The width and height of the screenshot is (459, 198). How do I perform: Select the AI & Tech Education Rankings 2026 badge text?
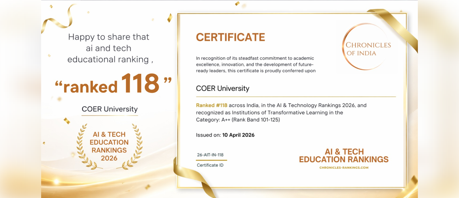tap(109, 146)
